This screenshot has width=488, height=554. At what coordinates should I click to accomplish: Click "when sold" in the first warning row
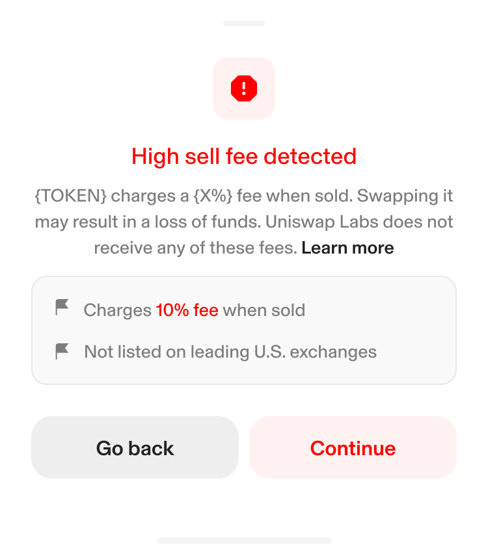pos(264,310)
